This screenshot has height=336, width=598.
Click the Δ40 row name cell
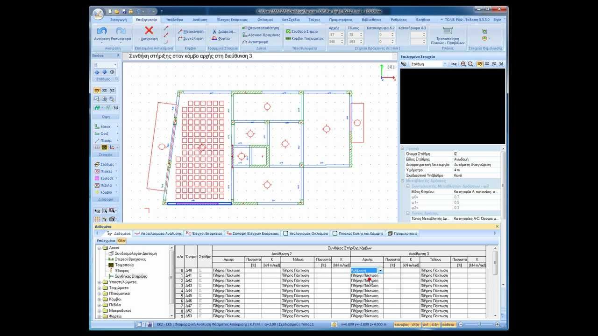(191, 270)
